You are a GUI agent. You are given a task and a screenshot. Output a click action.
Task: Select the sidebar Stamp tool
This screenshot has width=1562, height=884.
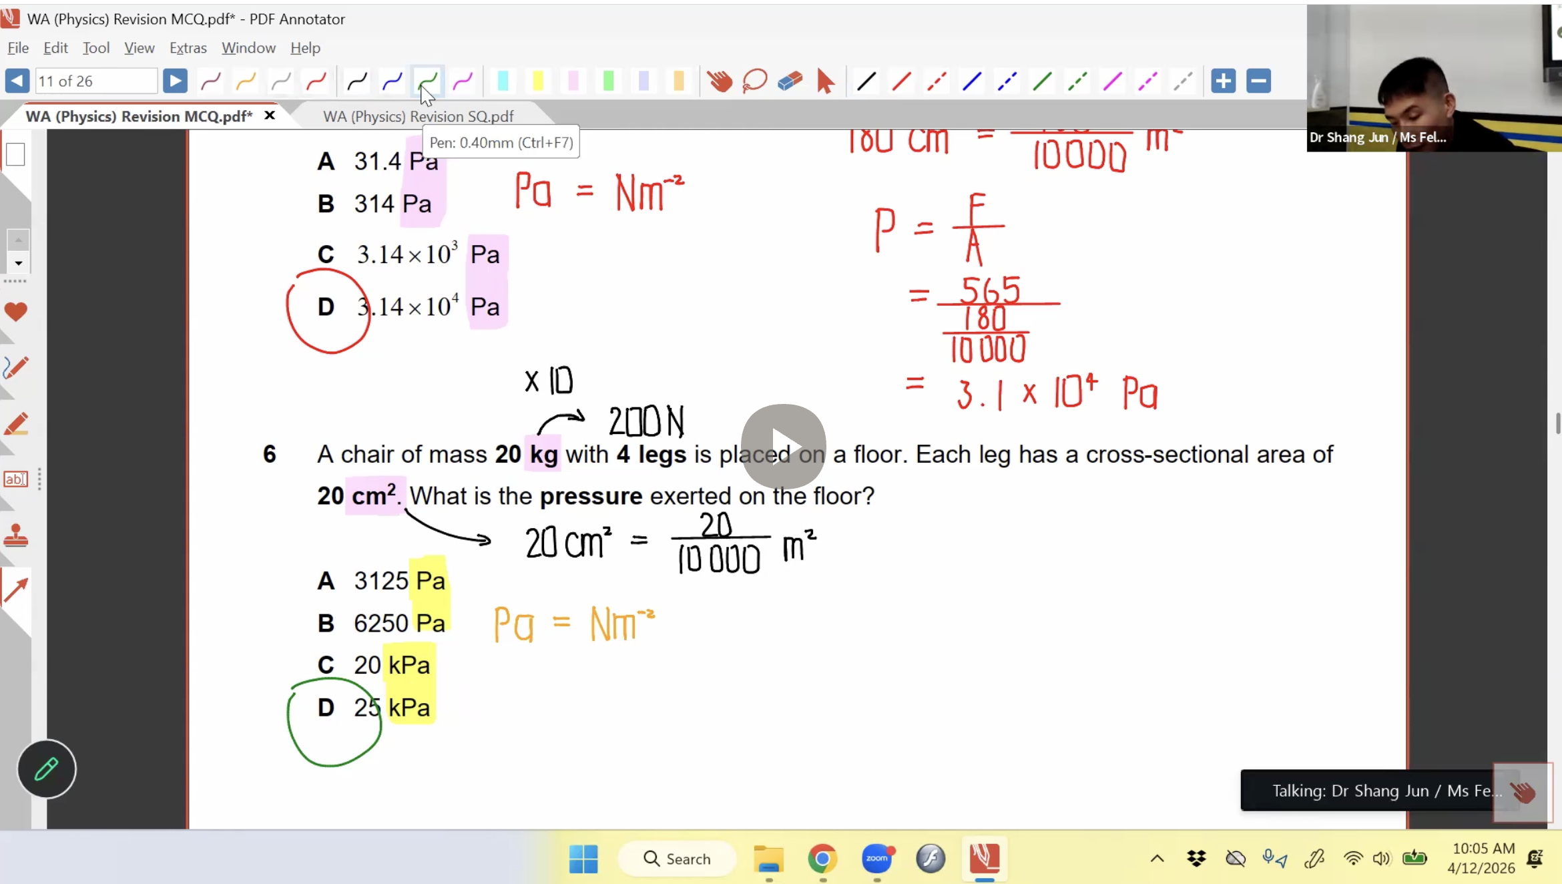coord(15,535)
